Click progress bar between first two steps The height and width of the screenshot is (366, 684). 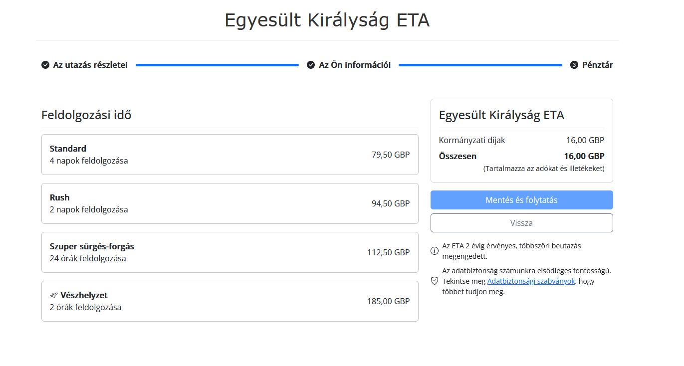[217, 65]
